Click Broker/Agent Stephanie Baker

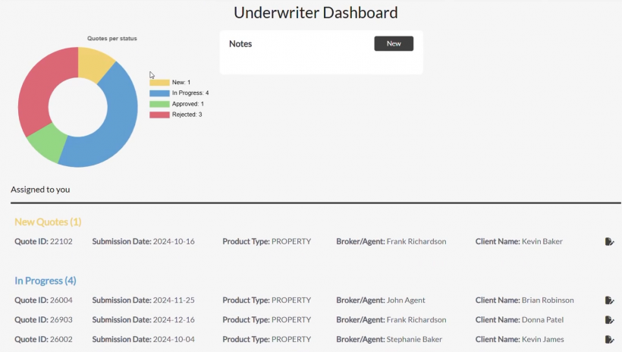pos(389,339)
